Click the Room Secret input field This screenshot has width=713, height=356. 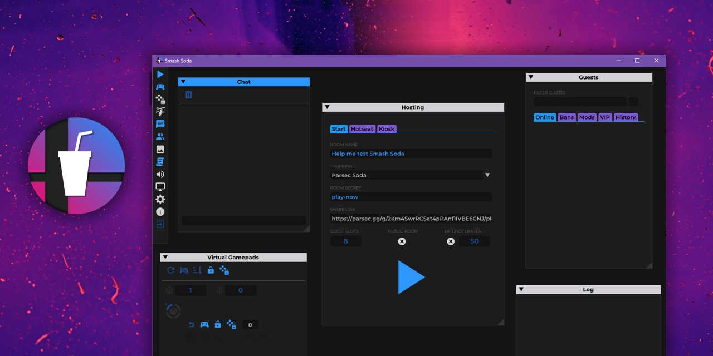[411, 197]
